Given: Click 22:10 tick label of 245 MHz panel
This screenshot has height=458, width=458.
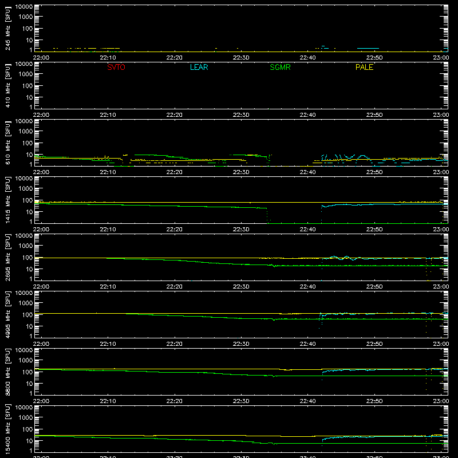Looking at the screenshot, I should tap(108, 58).
